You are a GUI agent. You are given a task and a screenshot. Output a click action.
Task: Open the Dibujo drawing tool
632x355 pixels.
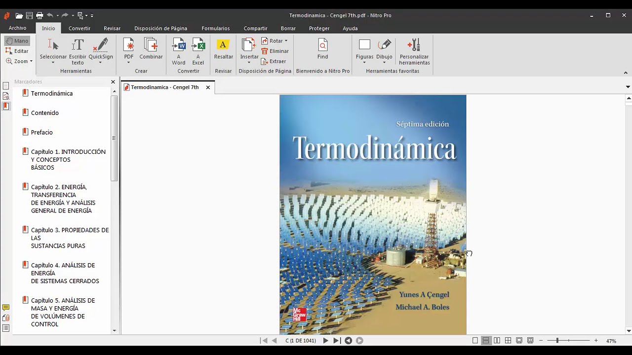pyautogui.click(x=384, y=51)
